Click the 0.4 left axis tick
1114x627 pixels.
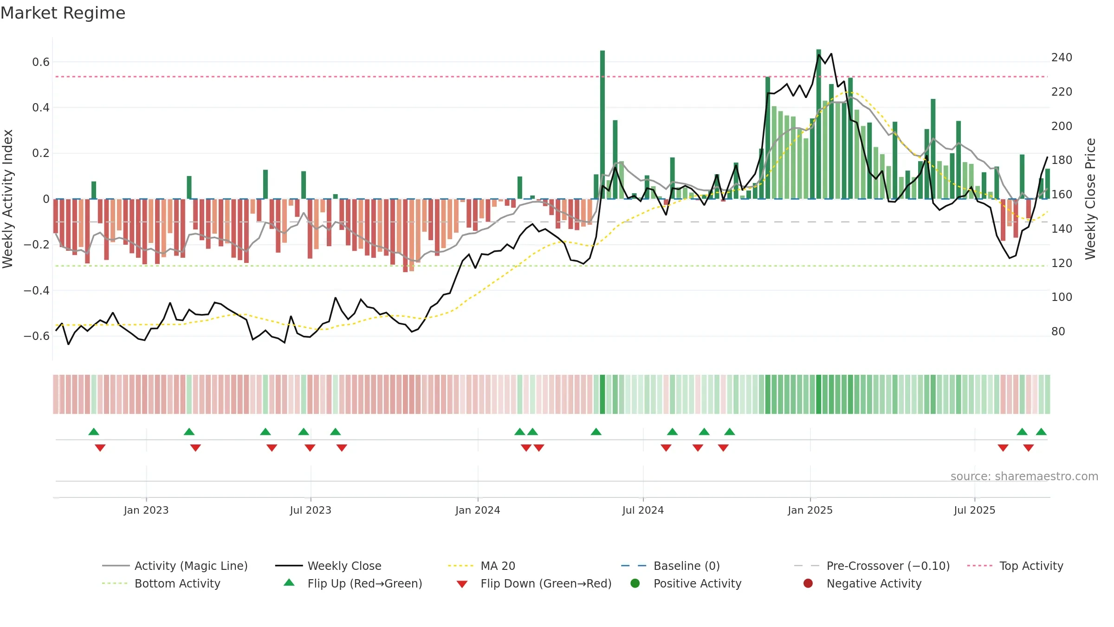(x=41, y=108)
